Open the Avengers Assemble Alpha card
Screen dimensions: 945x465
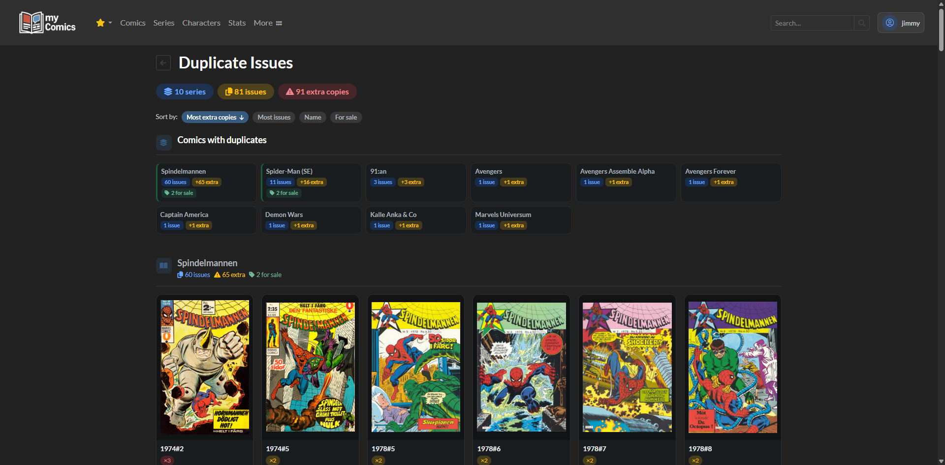point(626,183)
